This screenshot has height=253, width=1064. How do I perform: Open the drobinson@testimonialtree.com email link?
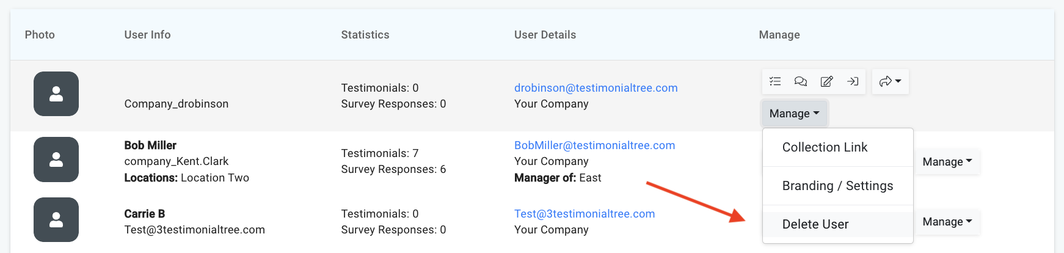pos(596,88)
